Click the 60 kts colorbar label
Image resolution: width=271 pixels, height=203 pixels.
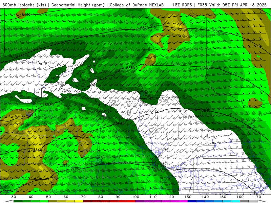tap(66, 197)
